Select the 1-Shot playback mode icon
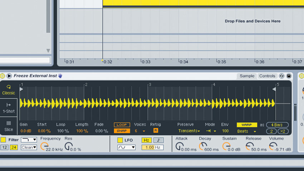The image size is (304, 171). pyautogui.click(x=9, y=105)
